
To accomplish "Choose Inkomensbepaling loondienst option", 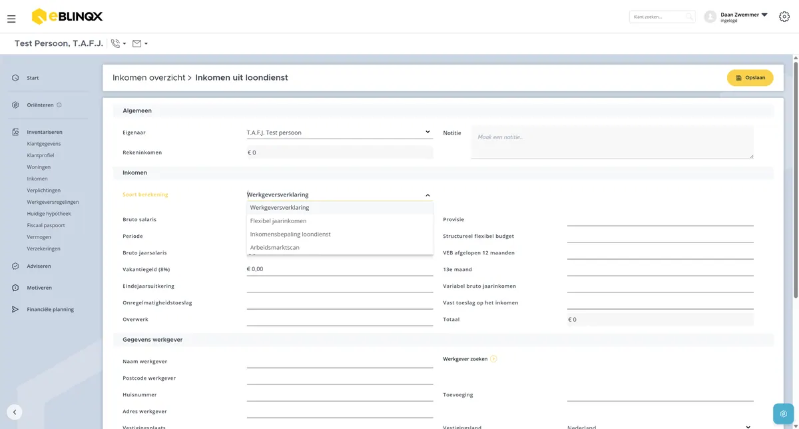I will [340, 234].
